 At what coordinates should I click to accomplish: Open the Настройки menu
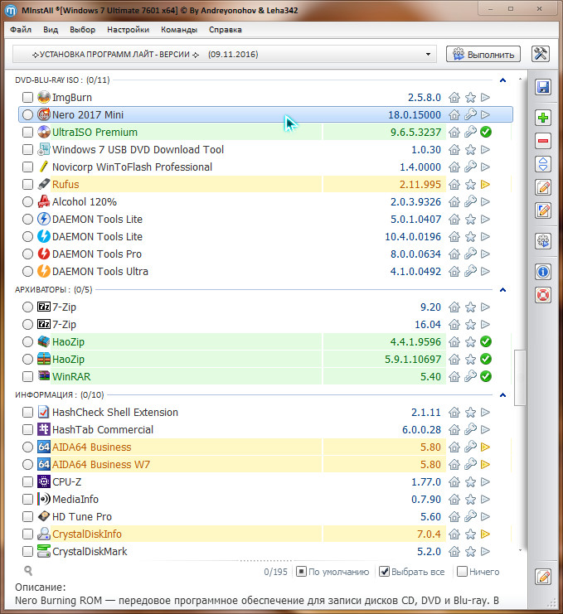(x=128, y=29)
